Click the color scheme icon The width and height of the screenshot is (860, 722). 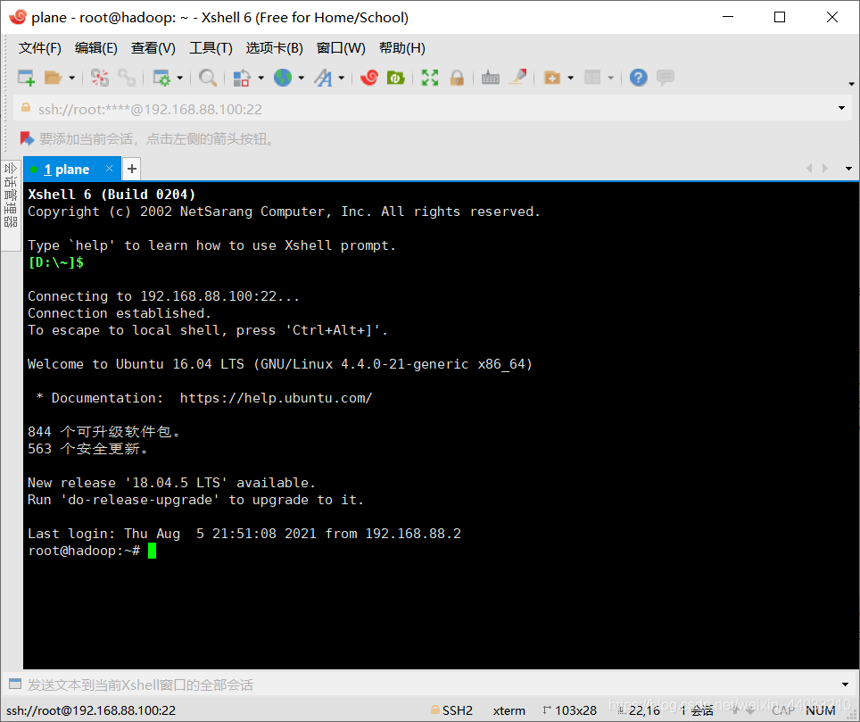pos(242,78)
